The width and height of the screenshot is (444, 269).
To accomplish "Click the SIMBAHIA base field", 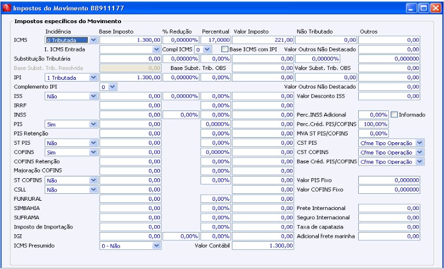I will pyautogui.click(x=130, y=208).
